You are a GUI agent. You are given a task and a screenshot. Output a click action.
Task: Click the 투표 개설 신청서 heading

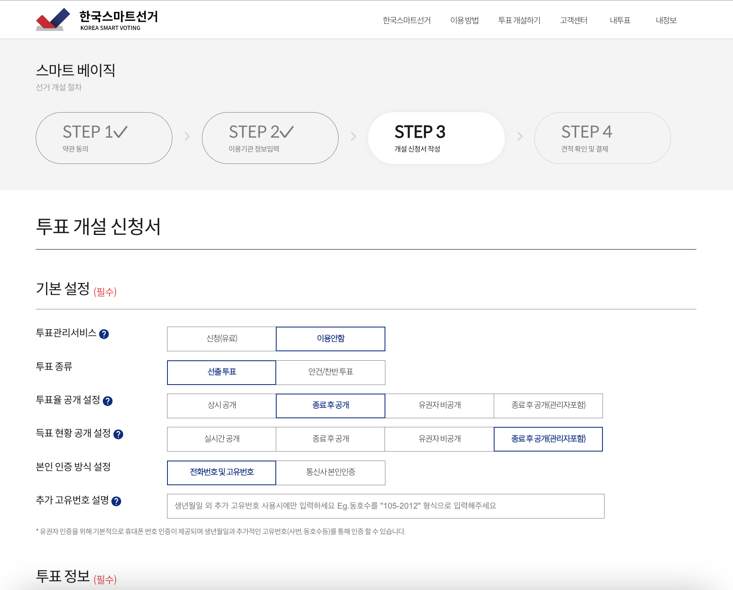tap(98, 226)
